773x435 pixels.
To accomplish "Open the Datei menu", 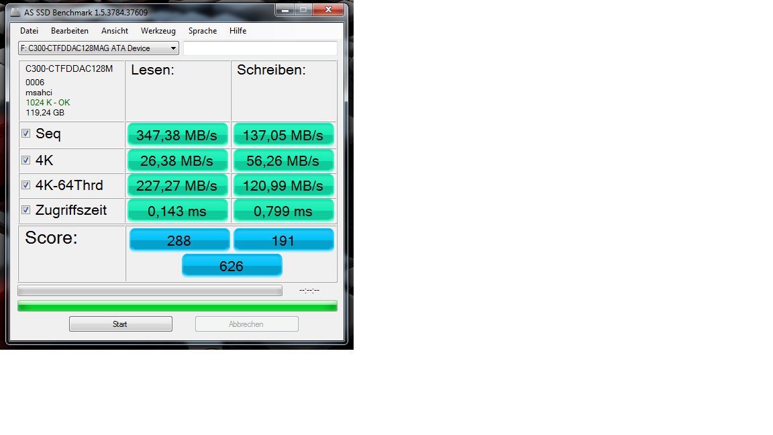I will tap(29, 31).
